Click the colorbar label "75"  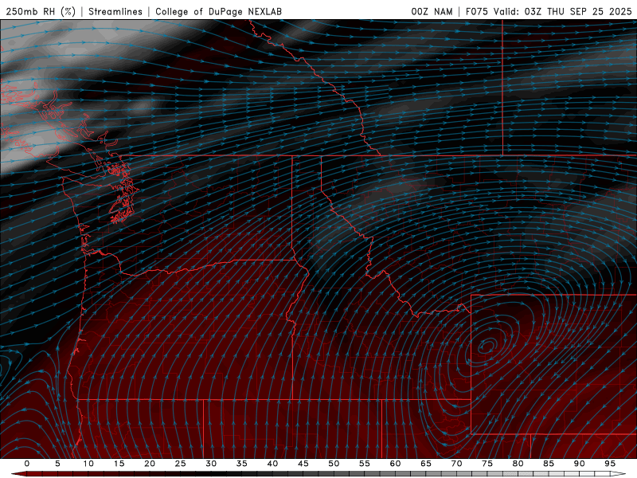[487, 464]
